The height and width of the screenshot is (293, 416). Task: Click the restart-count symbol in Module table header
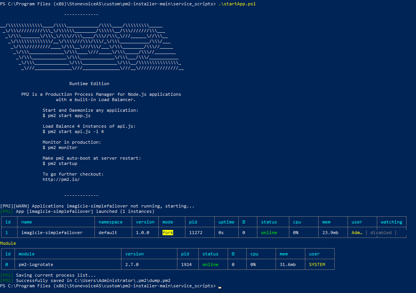tap(233, 254)
